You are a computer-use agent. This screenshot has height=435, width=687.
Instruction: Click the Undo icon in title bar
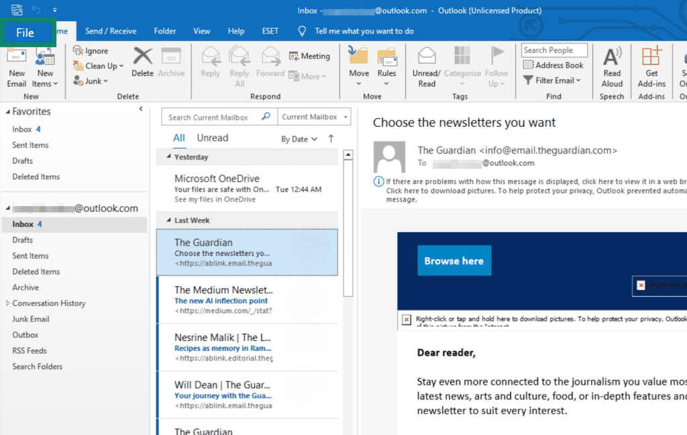point(36,9)
